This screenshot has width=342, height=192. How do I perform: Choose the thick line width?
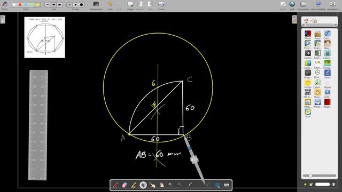click(59, 5)
